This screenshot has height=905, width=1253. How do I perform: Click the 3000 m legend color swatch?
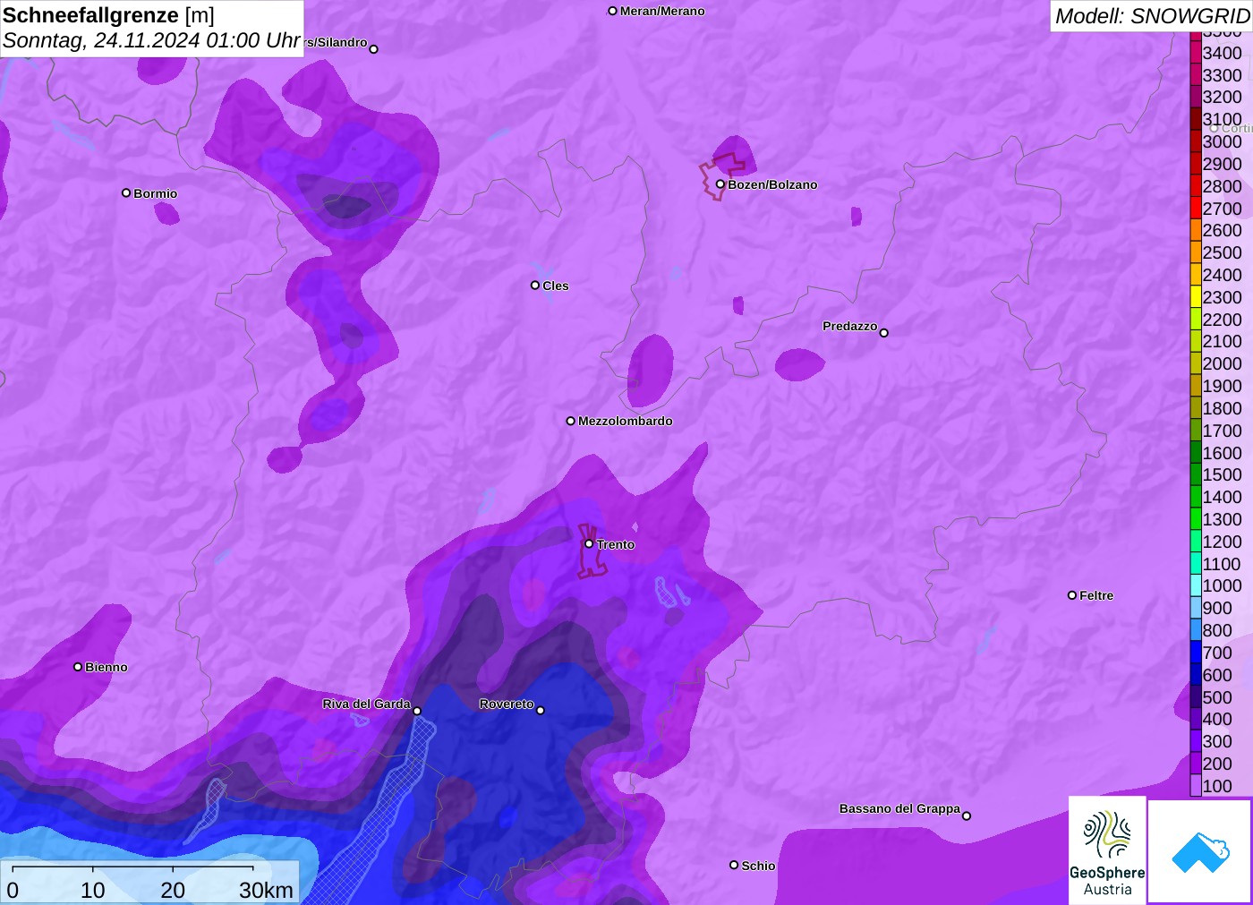(x=1196, y=141)
